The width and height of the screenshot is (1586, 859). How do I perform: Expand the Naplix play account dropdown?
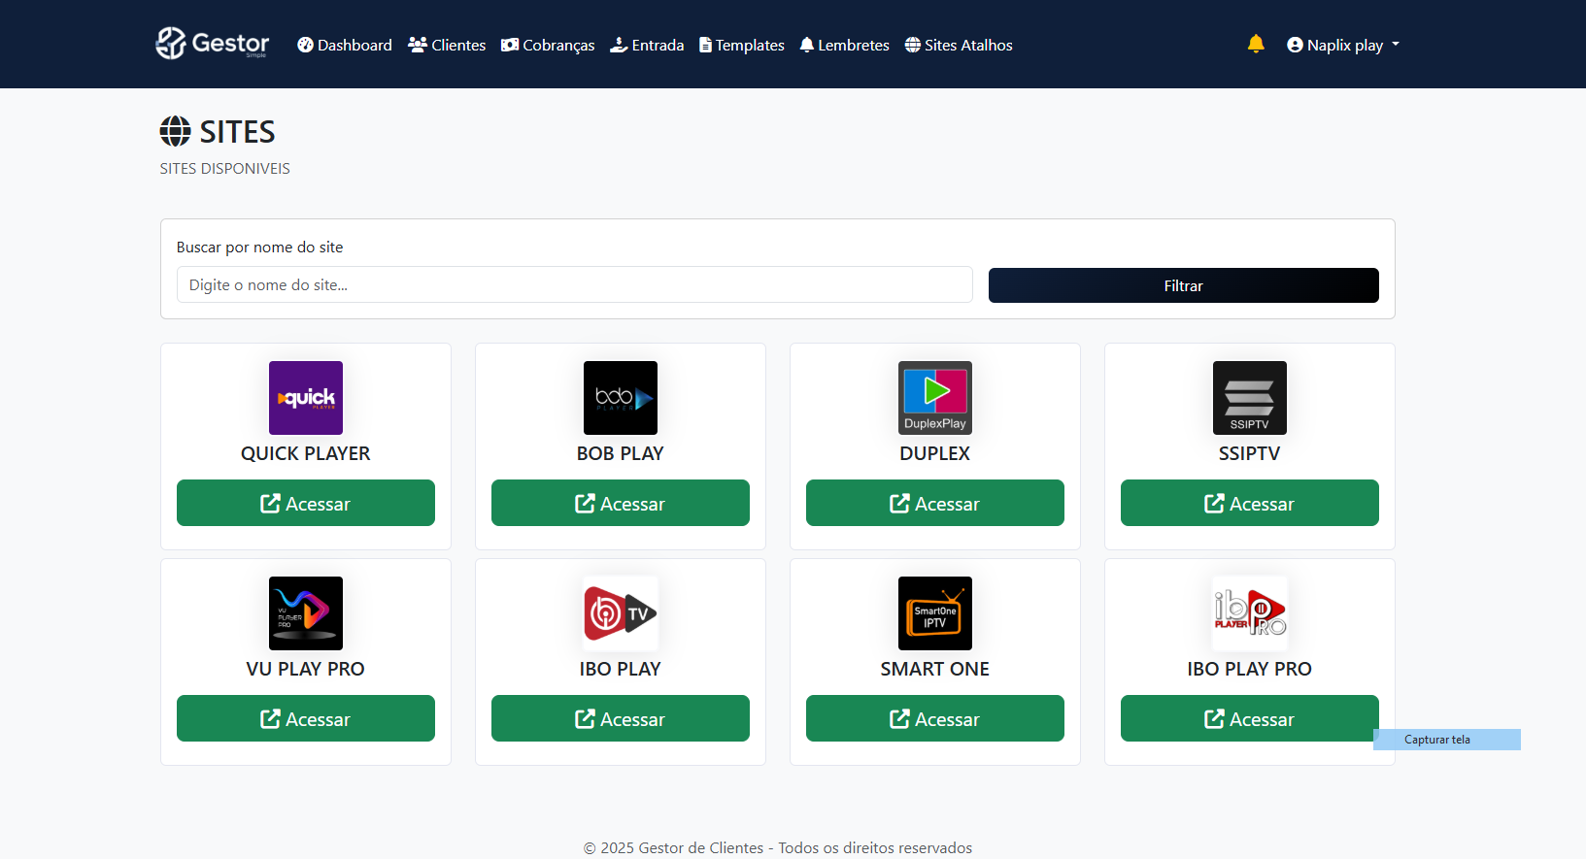[1343, 45]
